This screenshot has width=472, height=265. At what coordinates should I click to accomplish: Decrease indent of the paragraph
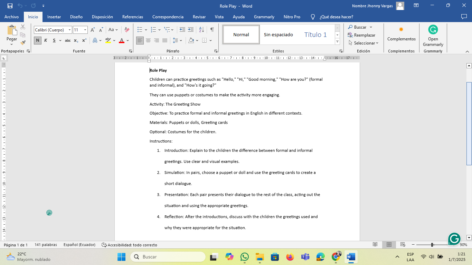pyautogui.click(x=182, y=30)
